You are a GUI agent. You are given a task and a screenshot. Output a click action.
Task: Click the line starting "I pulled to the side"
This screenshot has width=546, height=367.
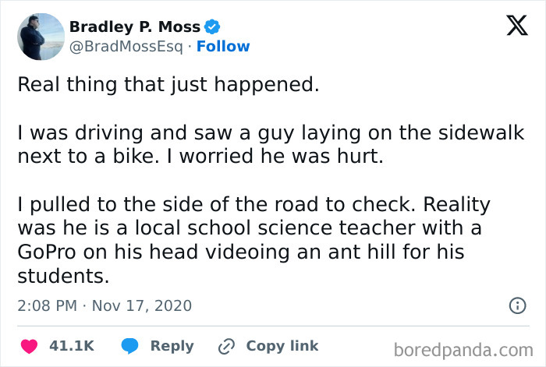click(x=253, y=205)
